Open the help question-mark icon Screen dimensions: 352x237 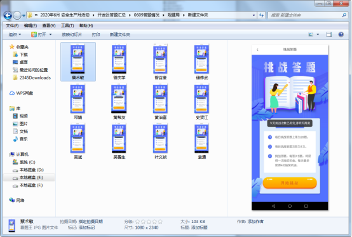point(341,34)
